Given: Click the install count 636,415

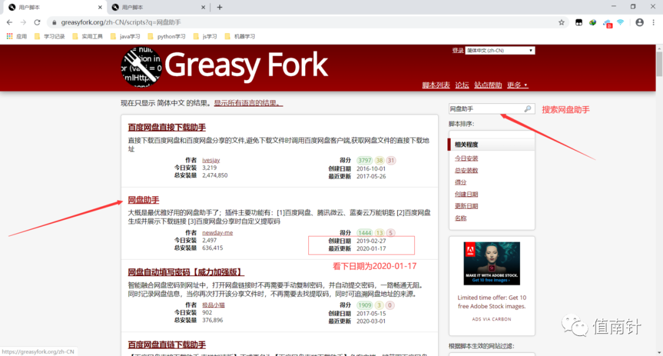Looking at the screenshot, I should point(212,248).
